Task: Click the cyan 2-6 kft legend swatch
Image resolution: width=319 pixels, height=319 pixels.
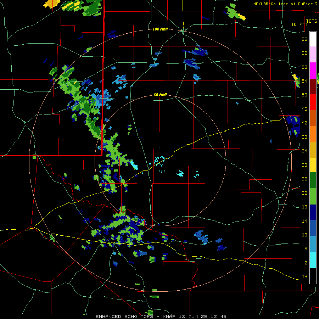Action: (313, 260)
